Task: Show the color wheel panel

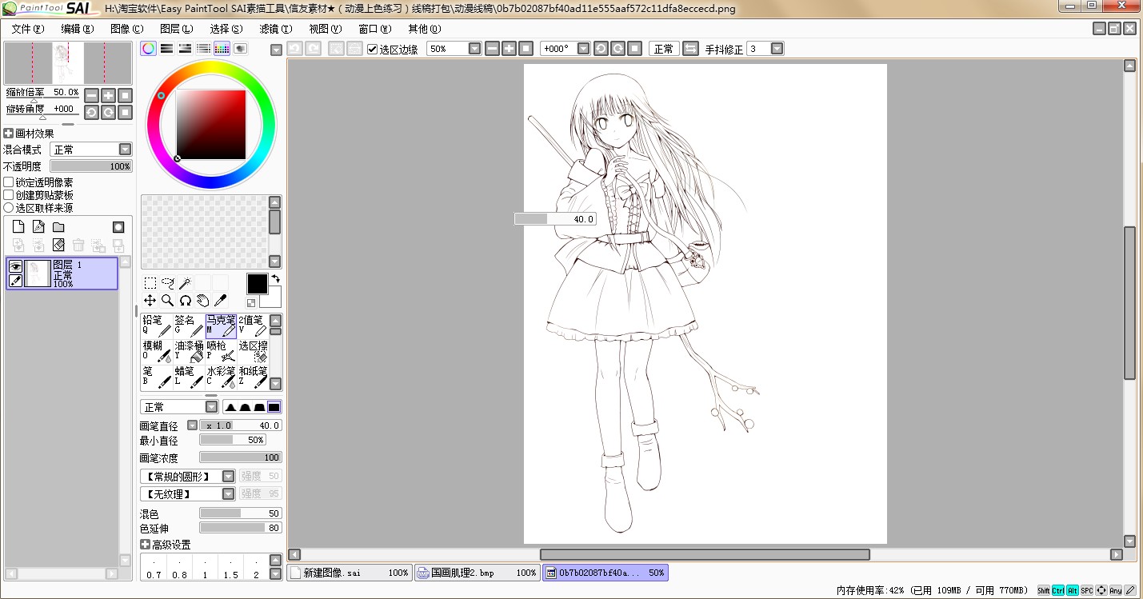Action: point(149,49)
